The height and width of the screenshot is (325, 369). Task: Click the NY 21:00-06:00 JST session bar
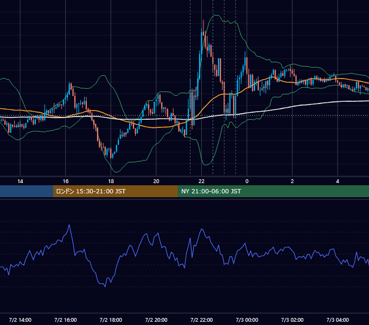(273, 191)
